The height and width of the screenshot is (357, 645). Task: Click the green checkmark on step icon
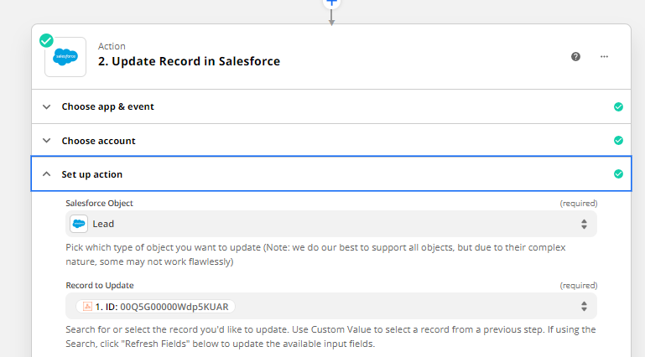pyautogui.click(x=46, y=41)
